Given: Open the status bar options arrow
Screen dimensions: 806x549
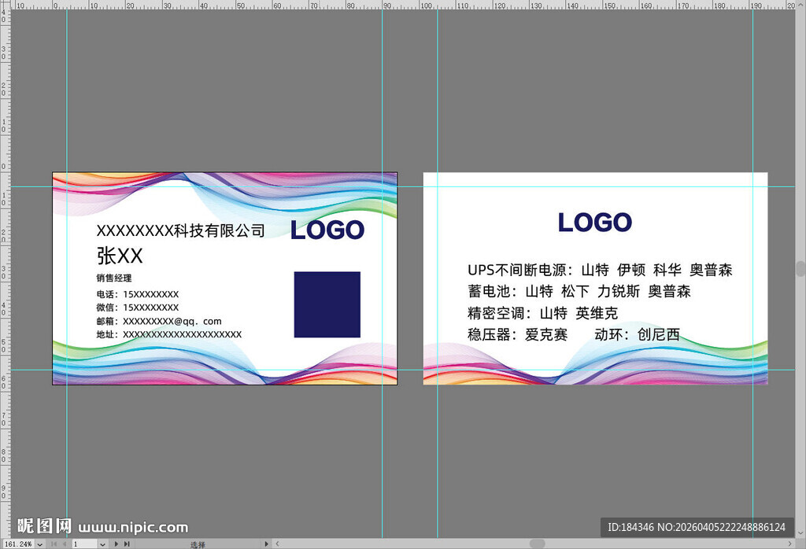Looking at the screenshot, I should click(266, 543).
